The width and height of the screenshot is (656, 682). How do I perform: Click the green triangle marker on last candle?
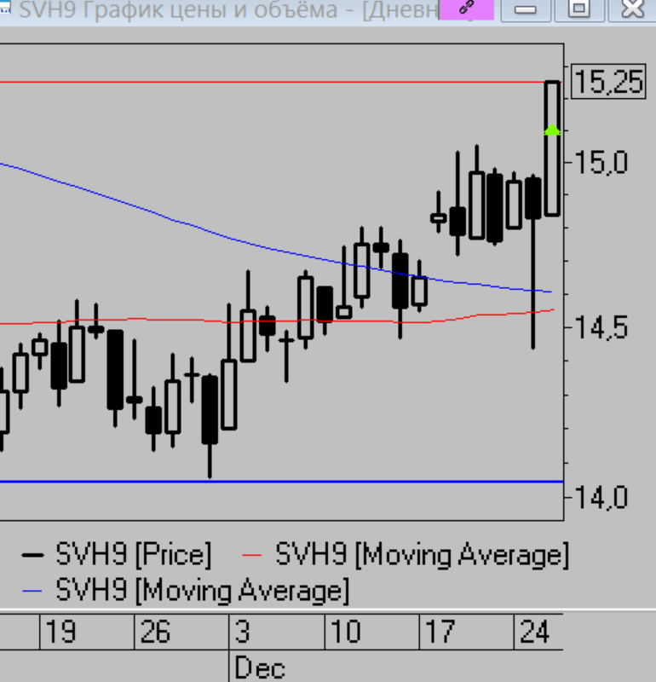click(552, 130)
